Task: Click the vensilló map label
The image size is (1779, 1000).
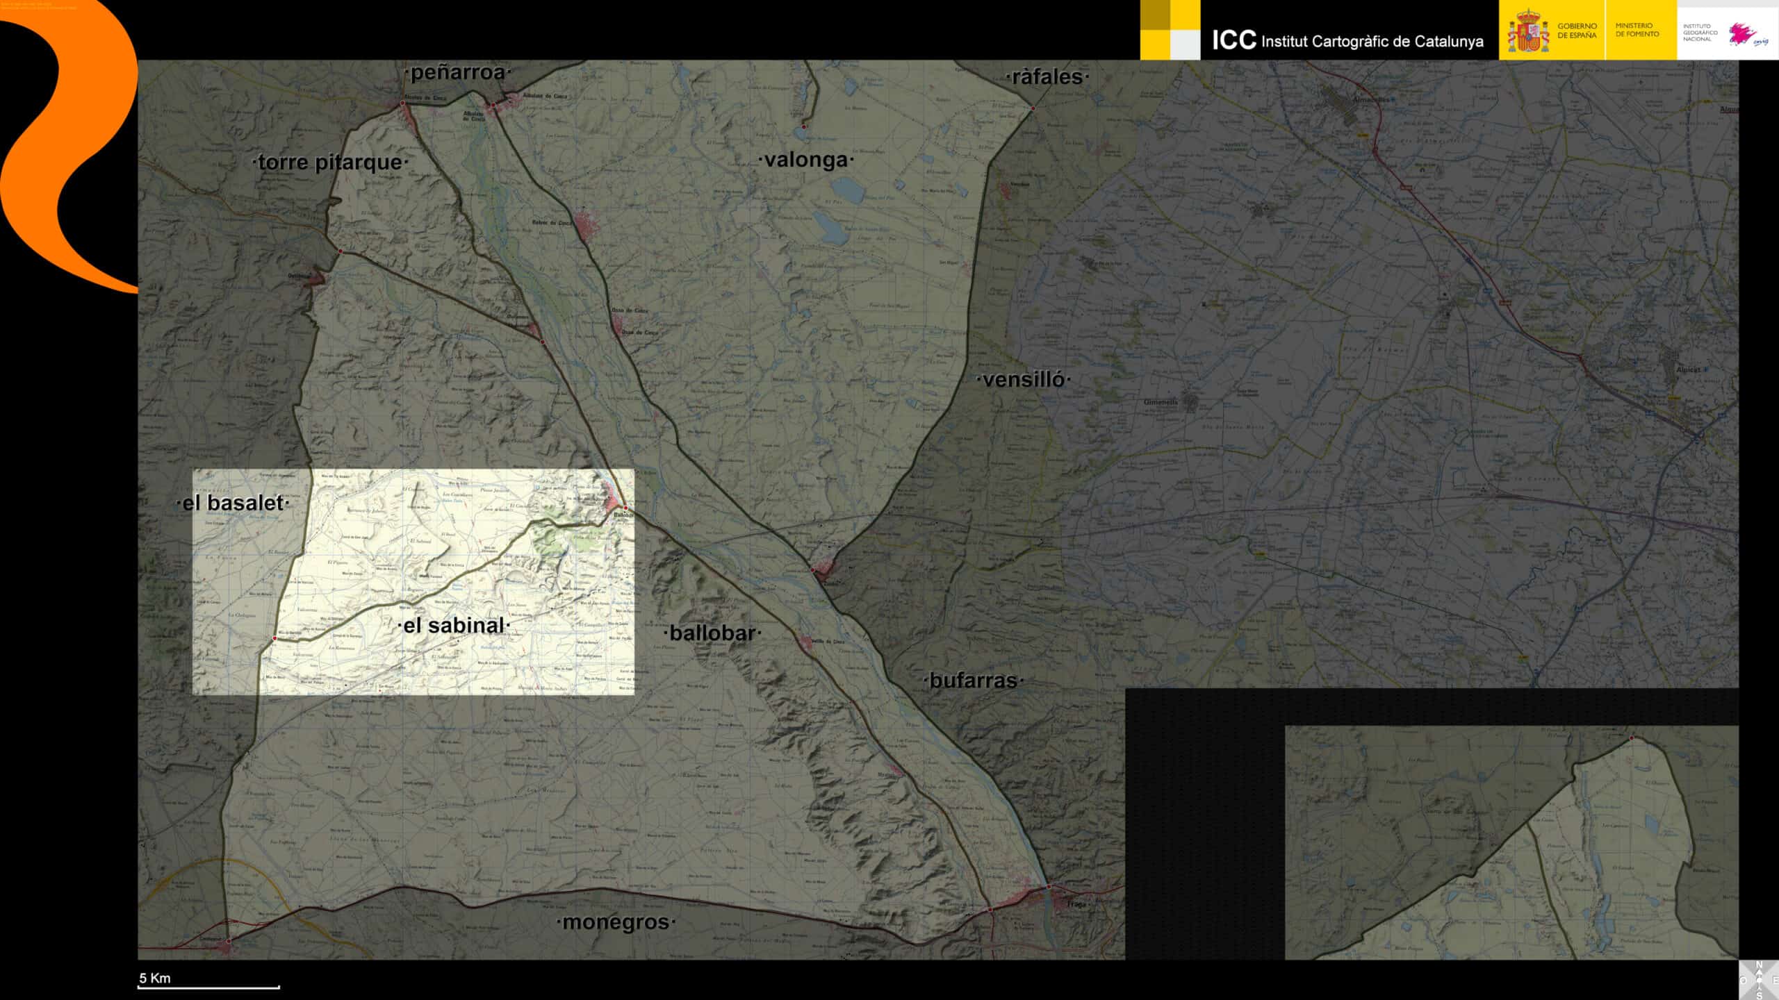Action: (x=1024, y=380)
